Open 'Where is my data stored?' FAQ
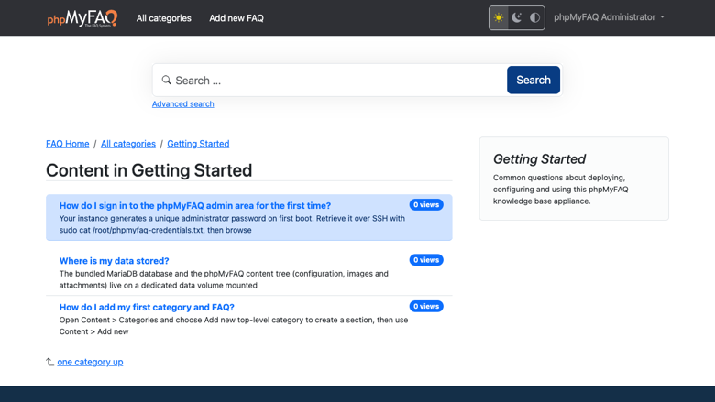This screenshot has height=402, width=715. (x=114, y=261)
